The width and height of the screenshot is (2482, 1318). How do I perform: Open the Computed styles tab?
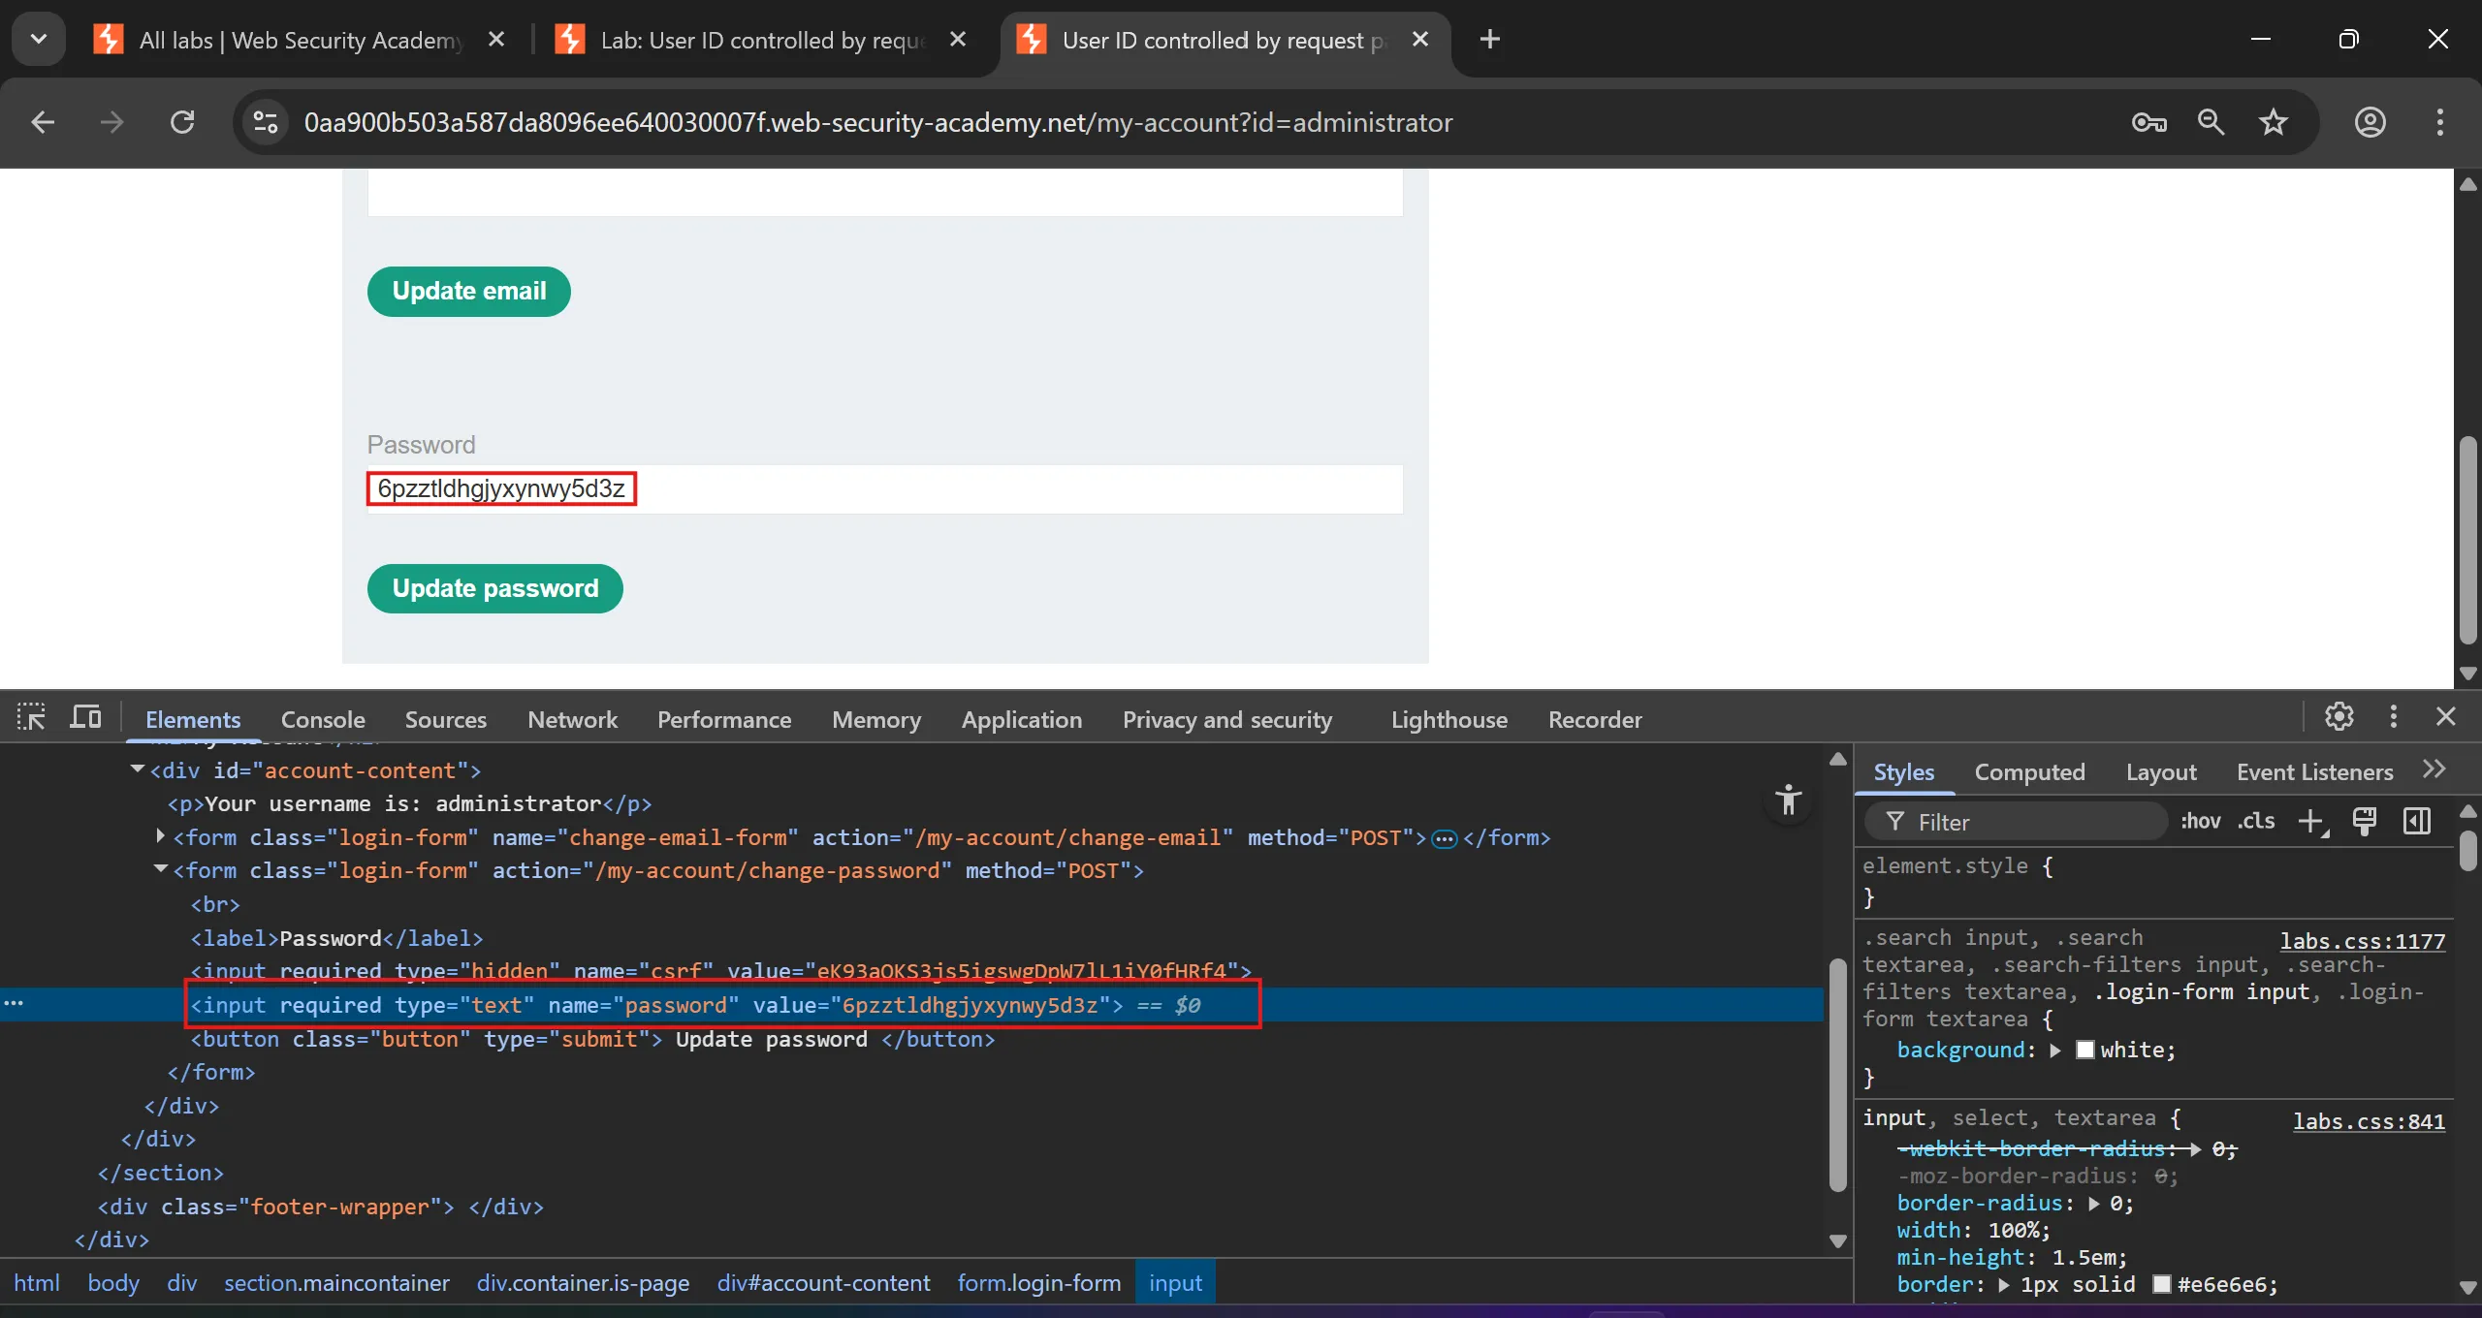pos(2029,772)
